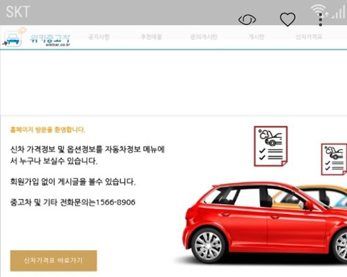Open the 공지사항 menu
The width and height of the screenshot is (347, 277).
point(99,36)
